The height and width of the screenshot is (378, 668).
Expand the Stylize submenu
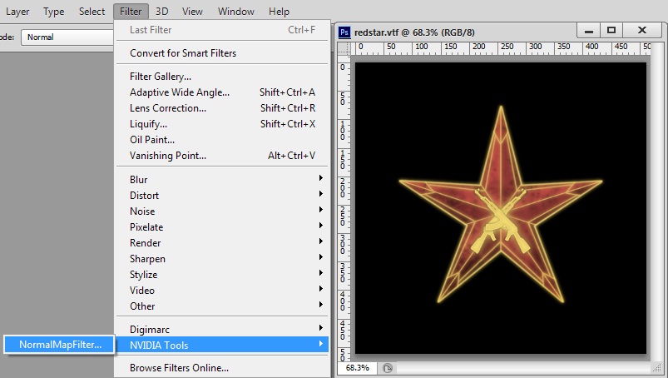pyautogui.click(x=222, y=274)
